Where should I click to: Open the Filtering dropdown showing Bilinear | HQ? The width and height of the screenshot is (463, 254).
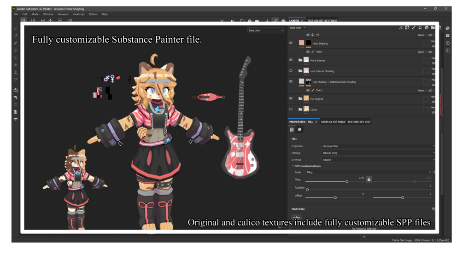point(379,153)
